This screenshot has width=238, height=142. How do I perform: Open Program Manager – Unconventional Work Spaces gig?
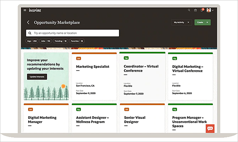(190, 118)
